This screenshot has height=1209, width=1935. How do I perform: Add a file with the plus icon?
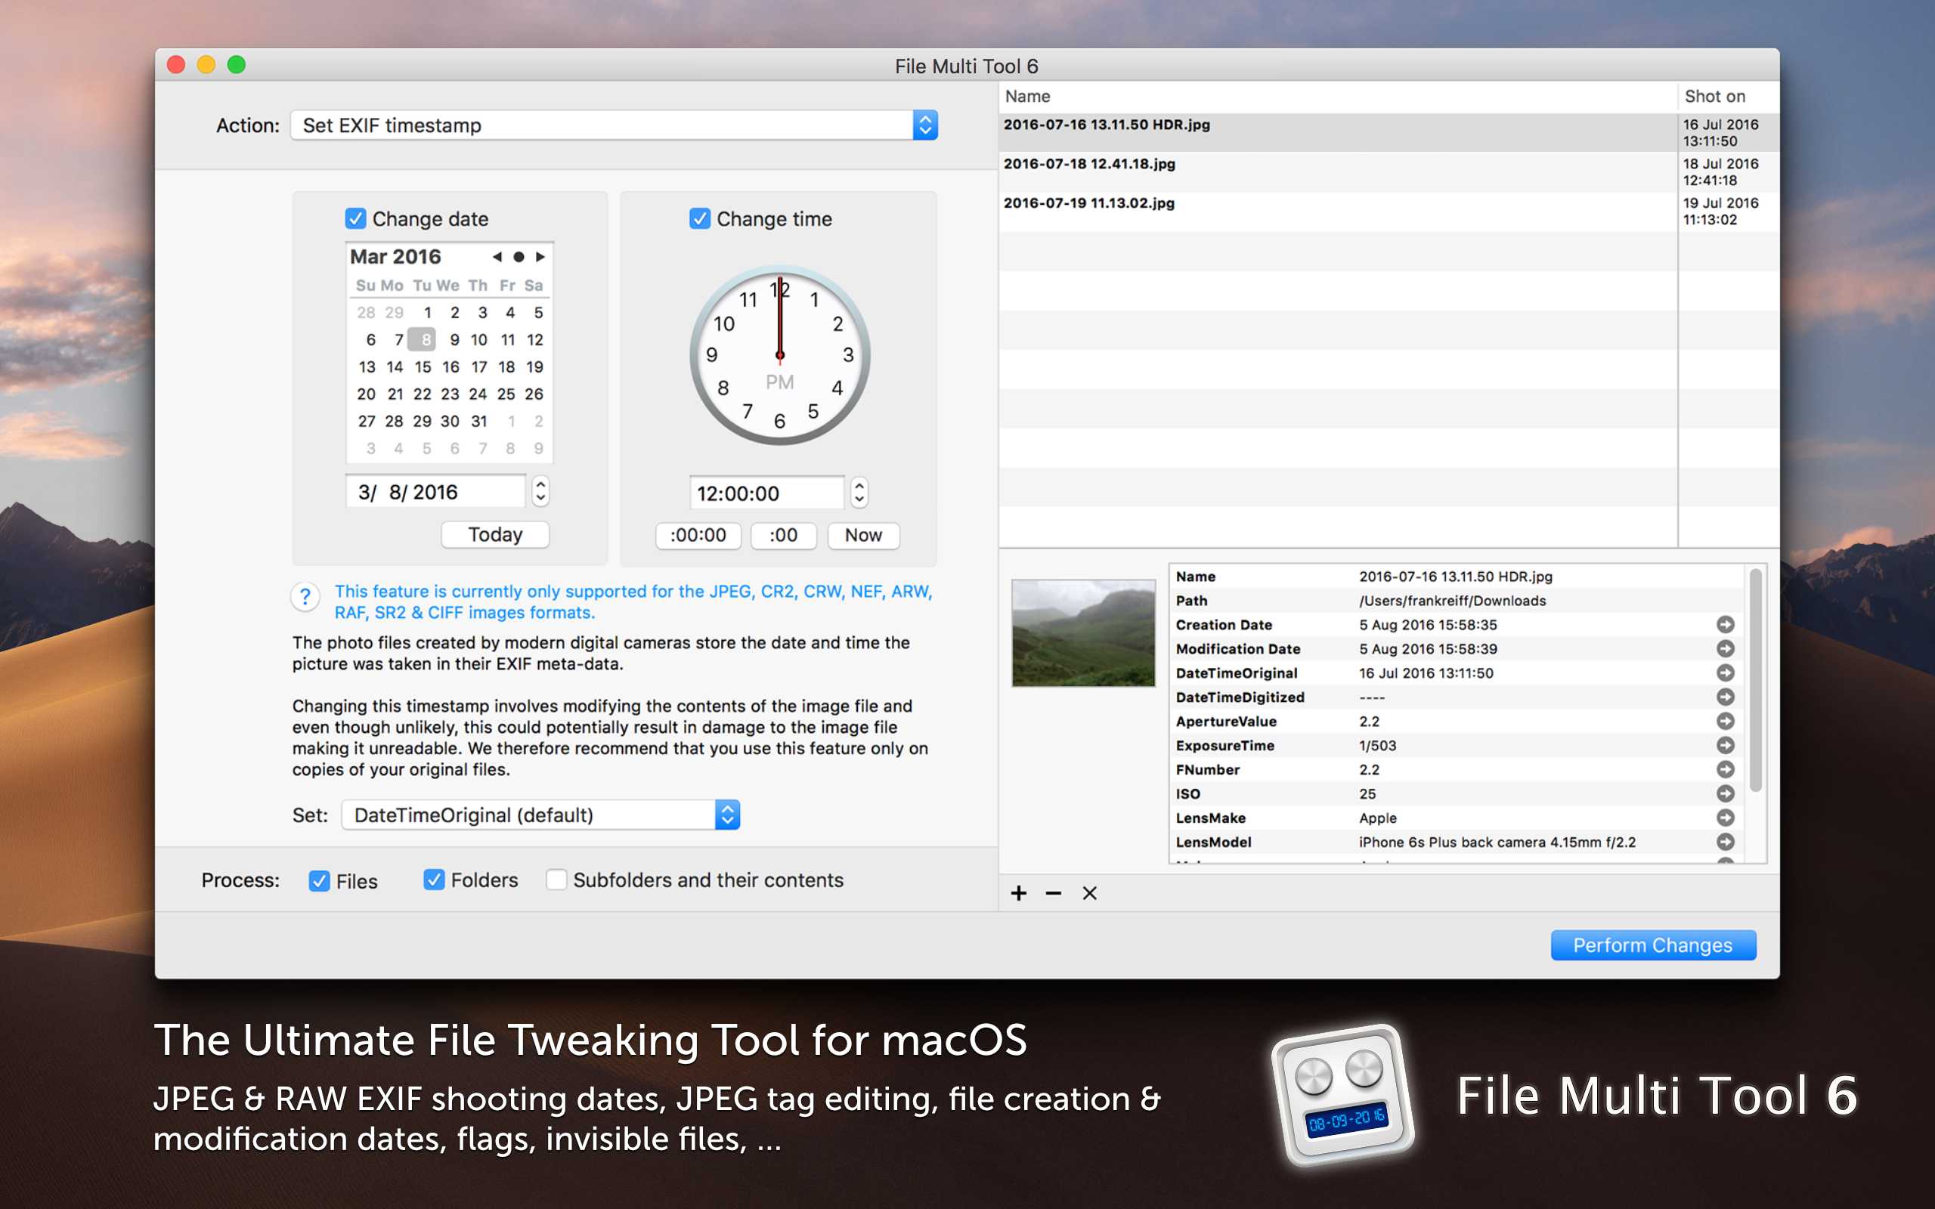[x=1019, y=893]
